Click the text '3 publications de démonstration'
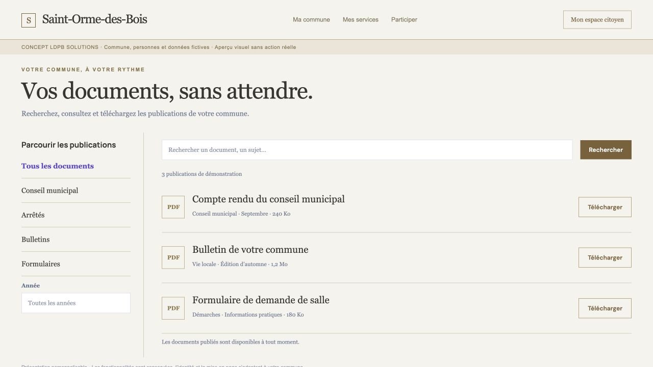 coord(202,174)
